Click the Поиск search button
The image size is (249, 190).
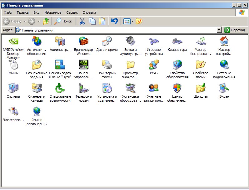[x=63, y=21]
